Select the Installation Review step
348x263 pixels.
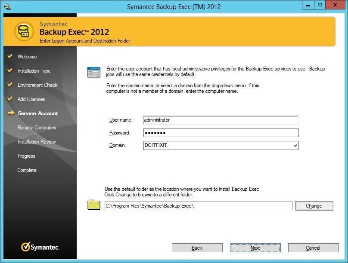point(37,142)
